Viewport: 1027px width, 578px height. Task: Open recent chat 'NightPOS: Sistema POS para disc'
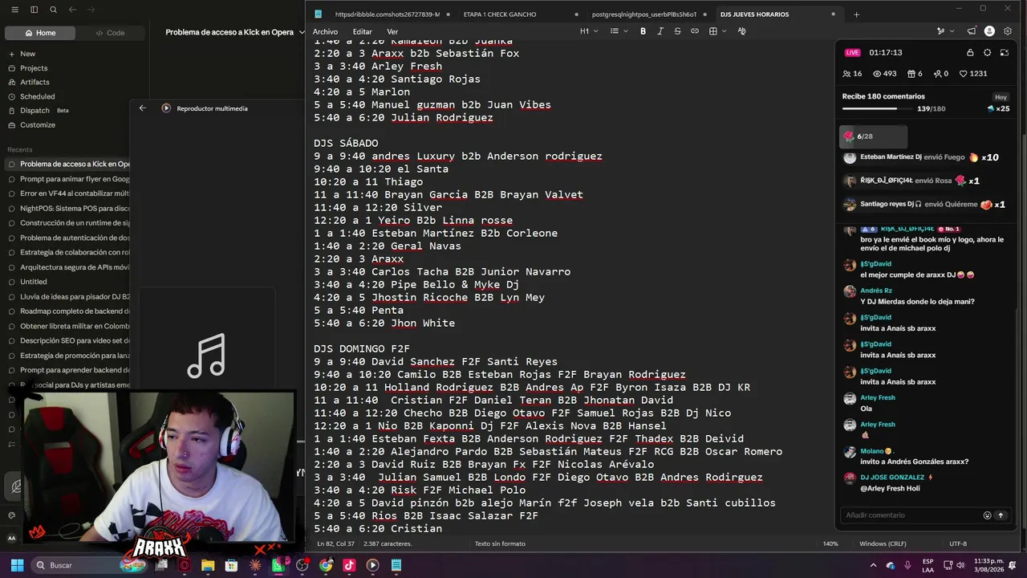click(75, 208)
